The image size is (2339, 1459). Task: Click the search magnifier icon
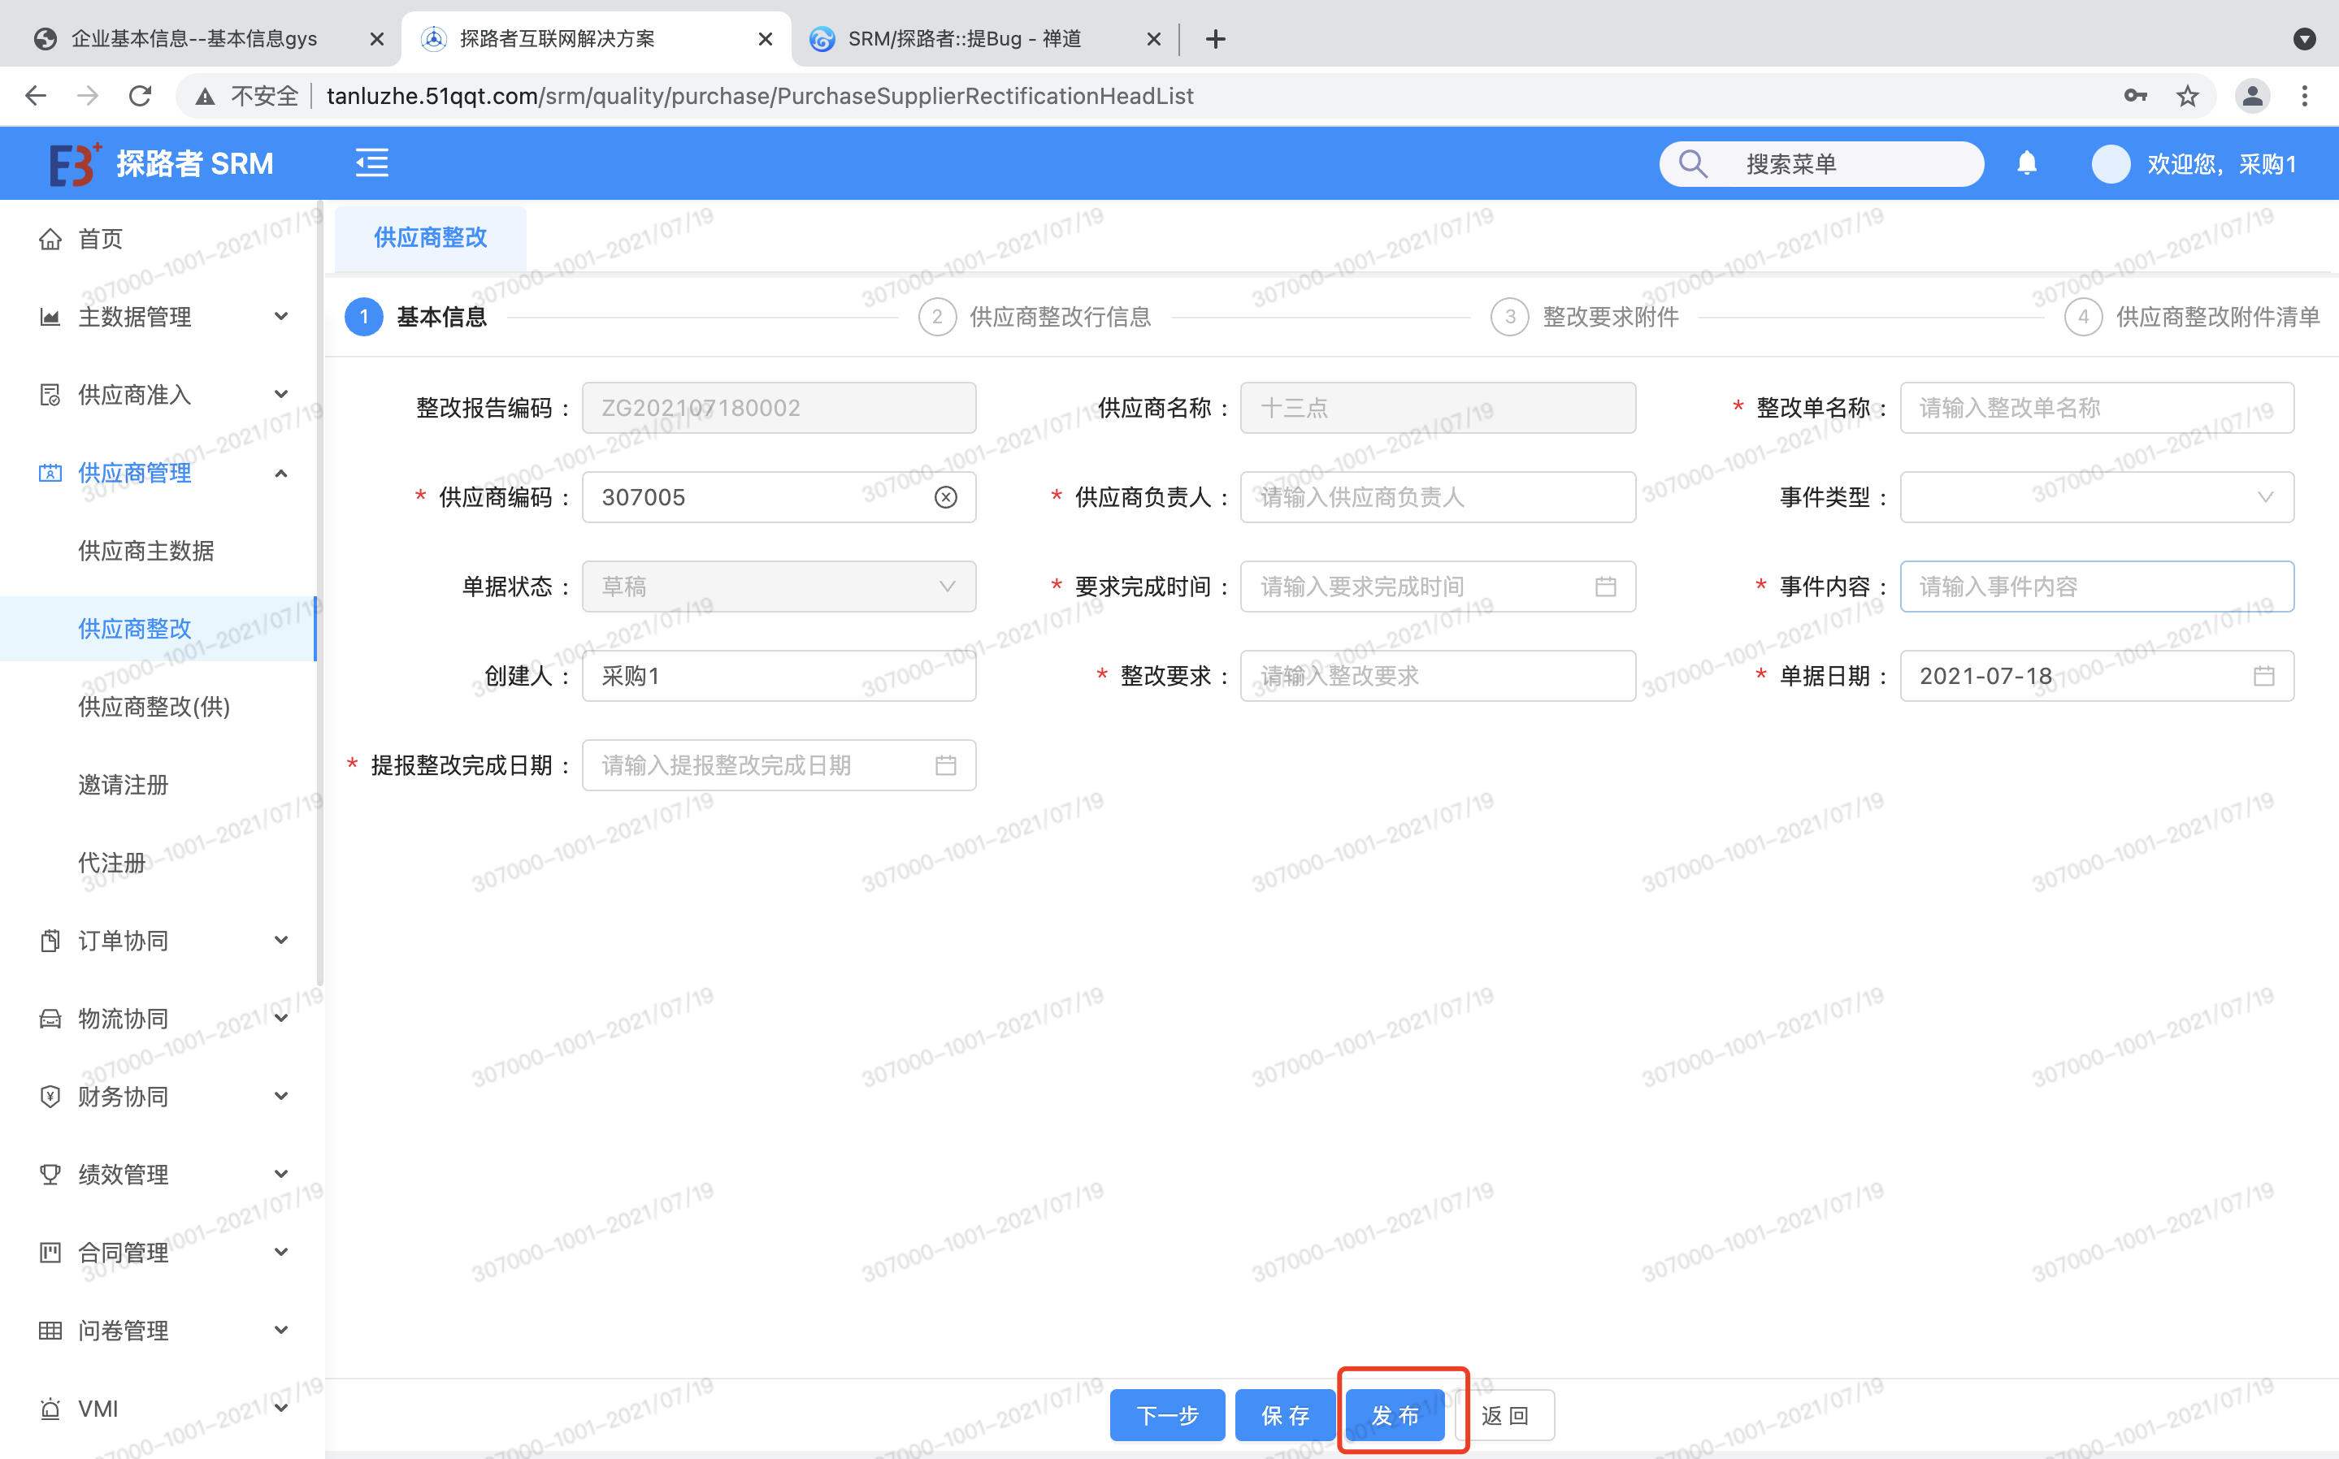1692,163
